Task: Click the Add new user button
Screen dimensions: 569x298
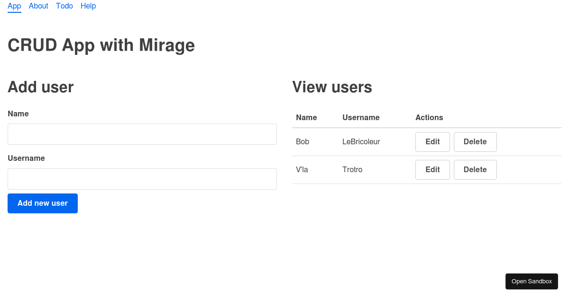Action: tap(42, 203)
